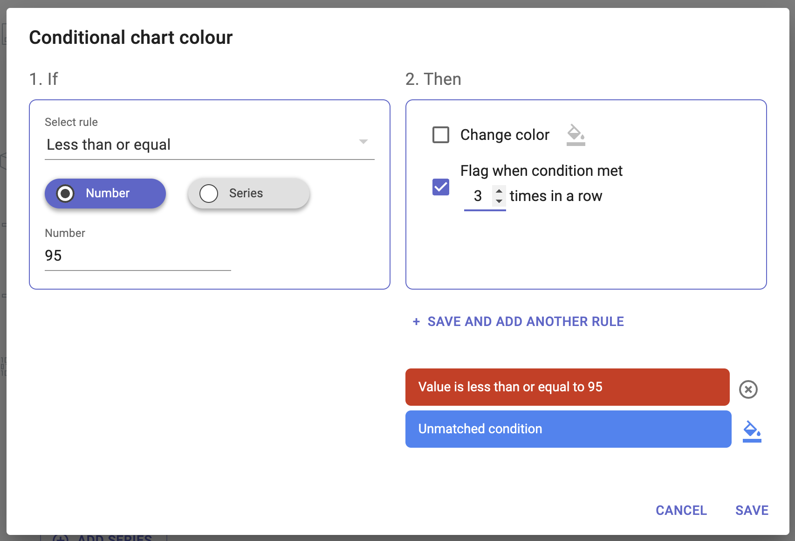Click the plus icon before Save and Add Another Rule
The width and height of the screenshot is (795, 541).
coord(416,321)
